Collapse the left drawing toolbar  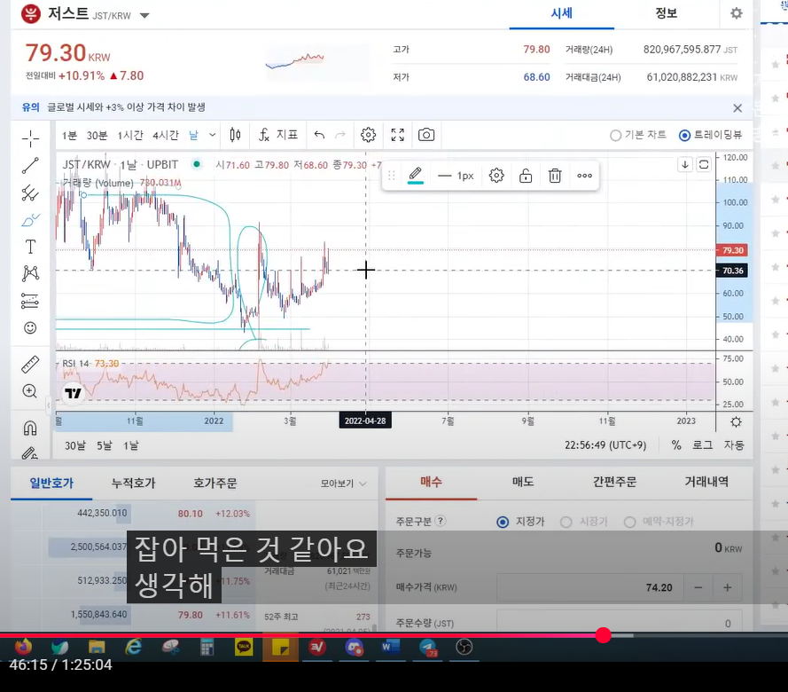pos(49,405)
